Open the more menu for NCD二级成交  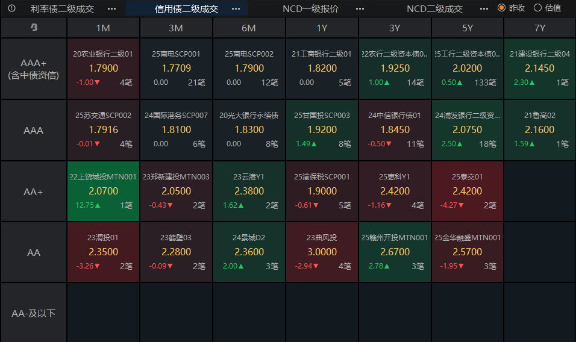pyautogui.click(x=484, y=9)
